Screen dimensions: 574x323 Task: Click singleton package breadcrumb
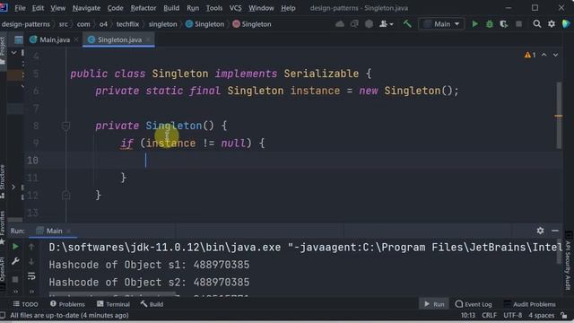click(162, 24)
